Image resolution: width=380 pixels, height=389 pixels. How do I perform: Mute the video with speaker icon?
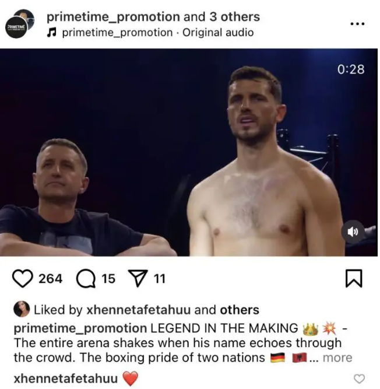(x=353, y=232)
